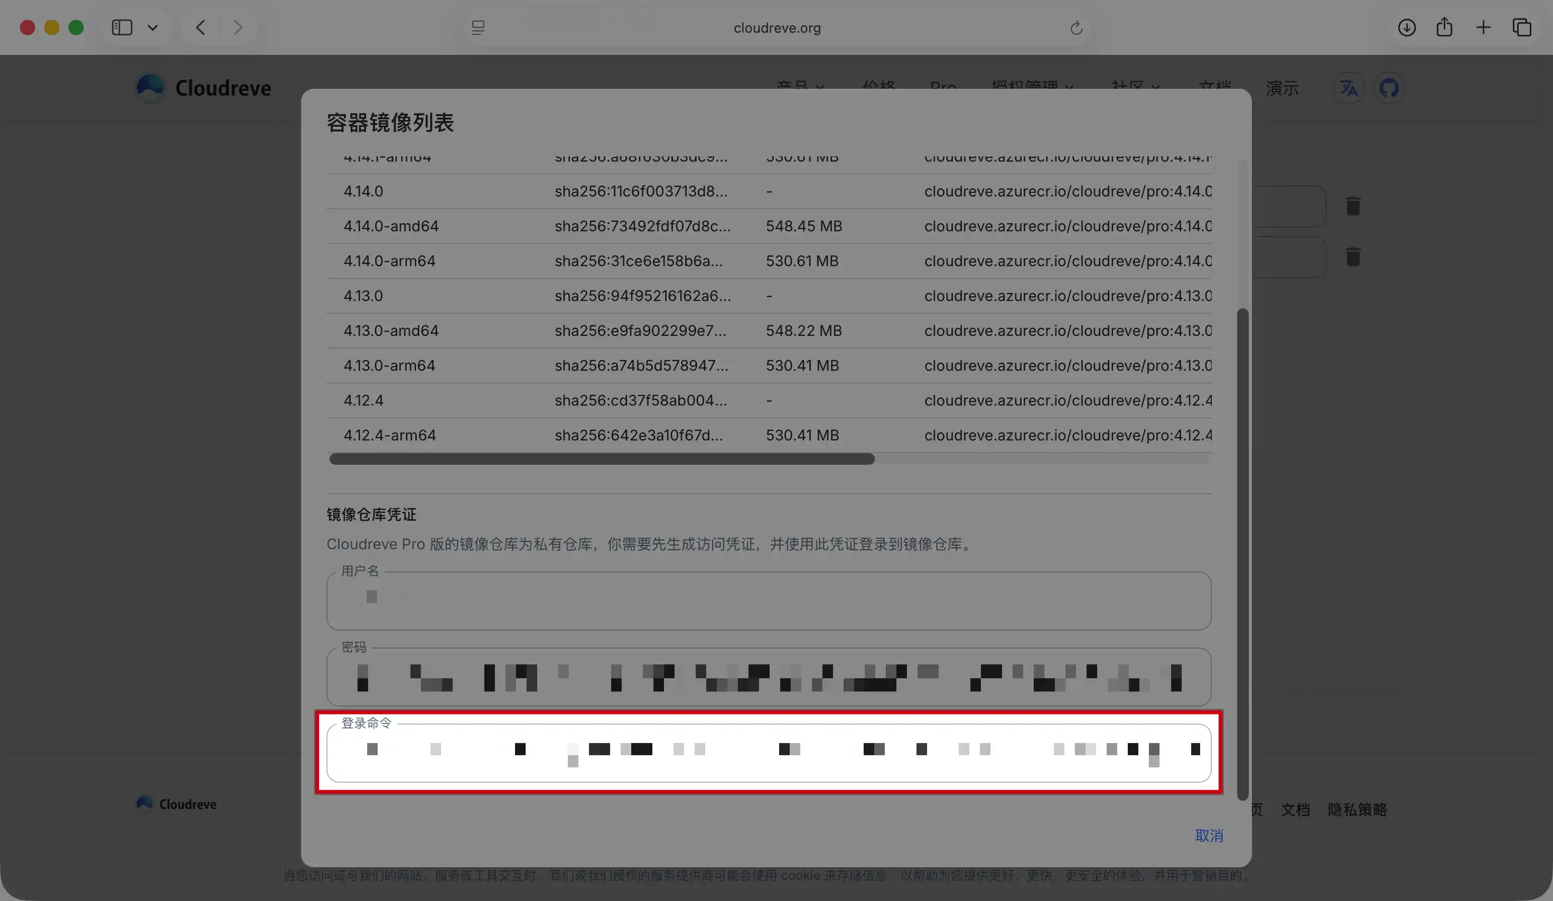
Task: Click the 隐私策略 footer link
Action: (x=1357, y=809)
